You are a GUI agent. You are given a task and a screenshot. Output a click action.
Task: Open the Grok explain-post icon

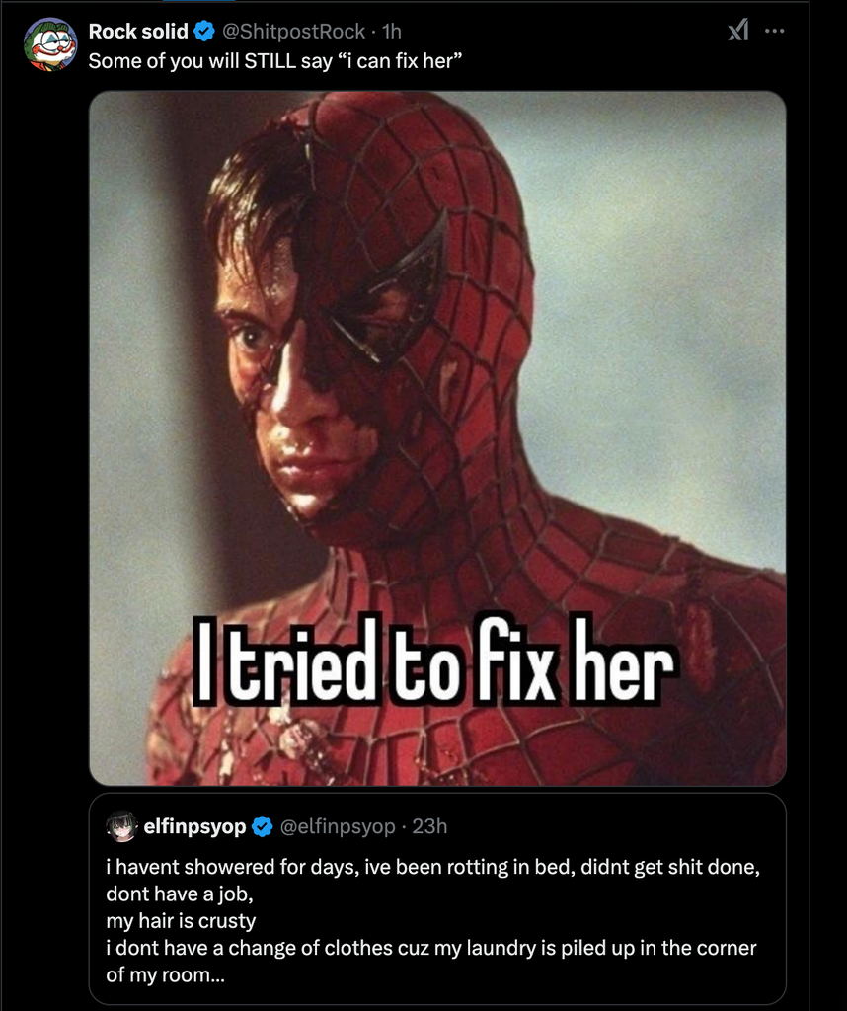738,30
